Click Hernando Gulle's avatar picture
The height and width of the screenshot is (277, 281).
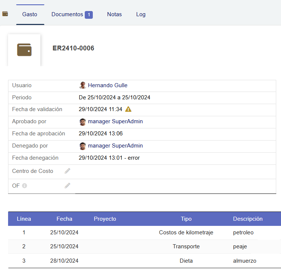point(83,85)
